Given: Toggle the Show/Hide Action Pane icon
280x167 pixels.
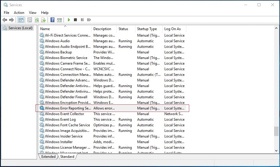Looking at the screenshot, I should [x=59, y=20].
